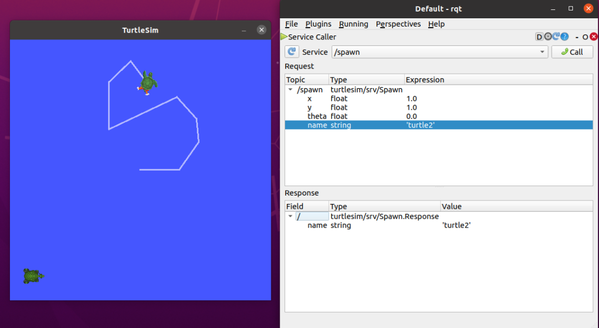Viewport: 599px width, 328px height.
Task: Open the Plugins menu
Action: click(x=318, y=24)
